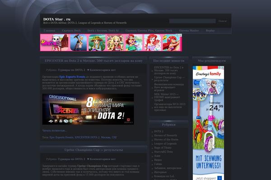Open the СНГ tag
The height and width of the screenshot is (180, 271).
(x=114, y=137)
